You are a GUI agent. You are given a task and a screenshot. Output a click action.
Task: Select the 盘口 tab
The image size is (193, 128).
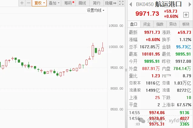pyautogui.click(x=134, y=24)
